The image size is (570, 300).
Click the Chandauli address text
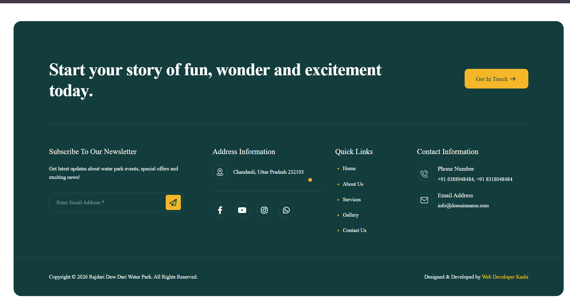[268, 172]
